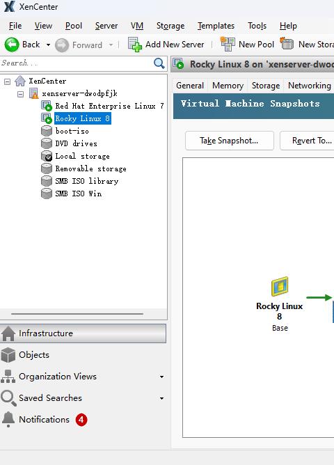Click the running VM icon in title header

click(x=179, y=64)
